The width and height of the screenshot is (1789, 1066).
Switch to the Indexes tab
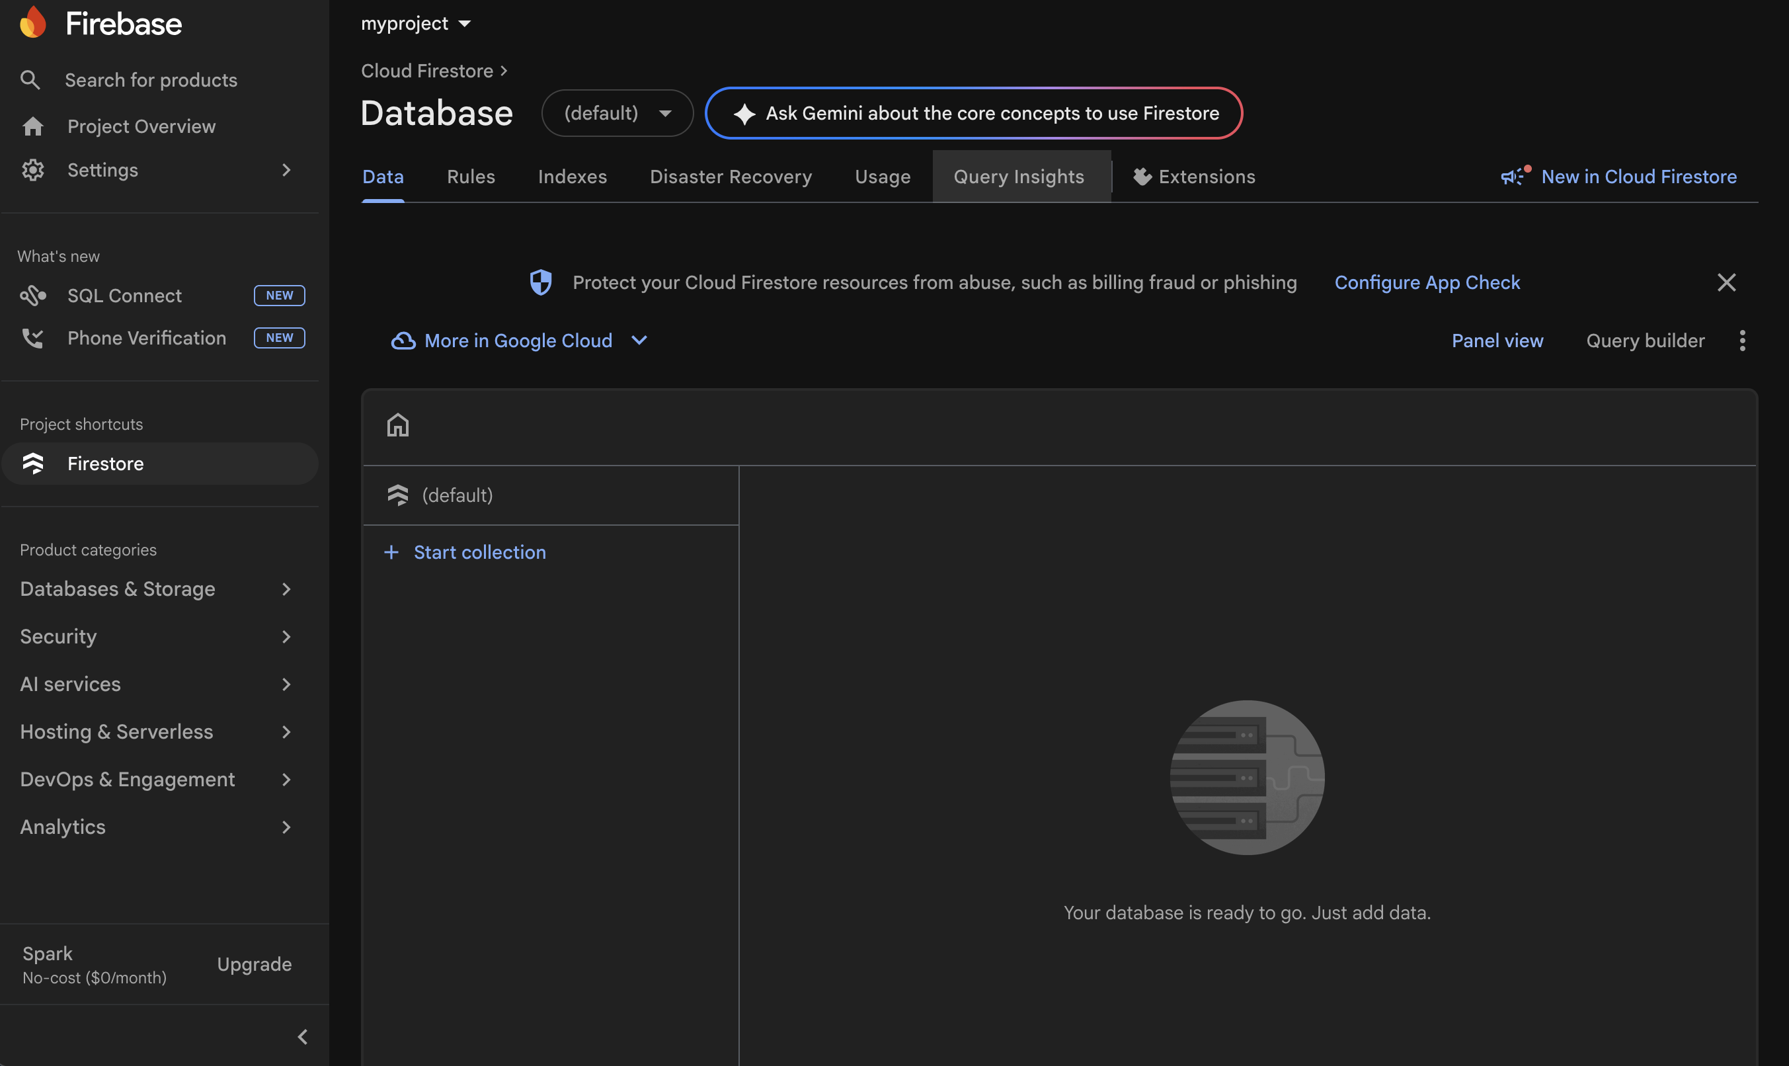click(573, 177)
